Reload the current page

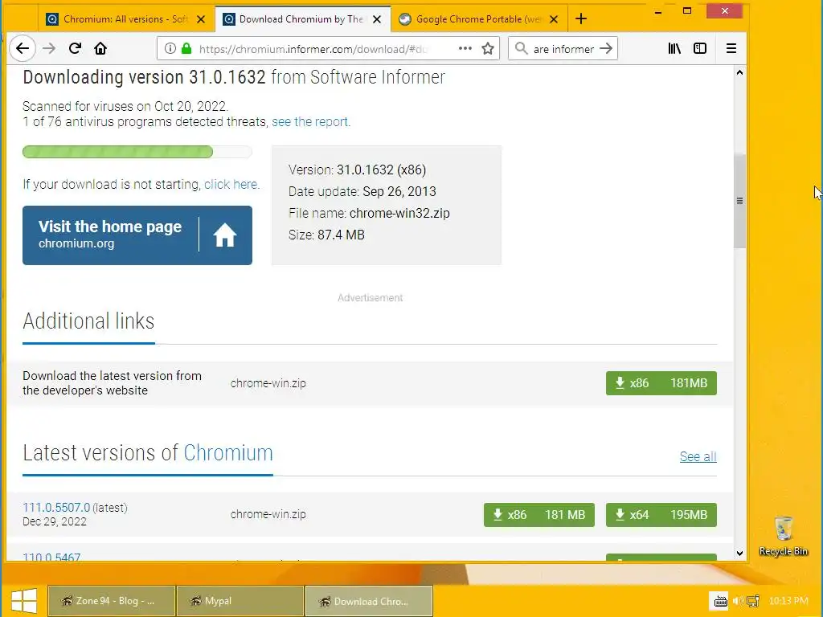75,49
